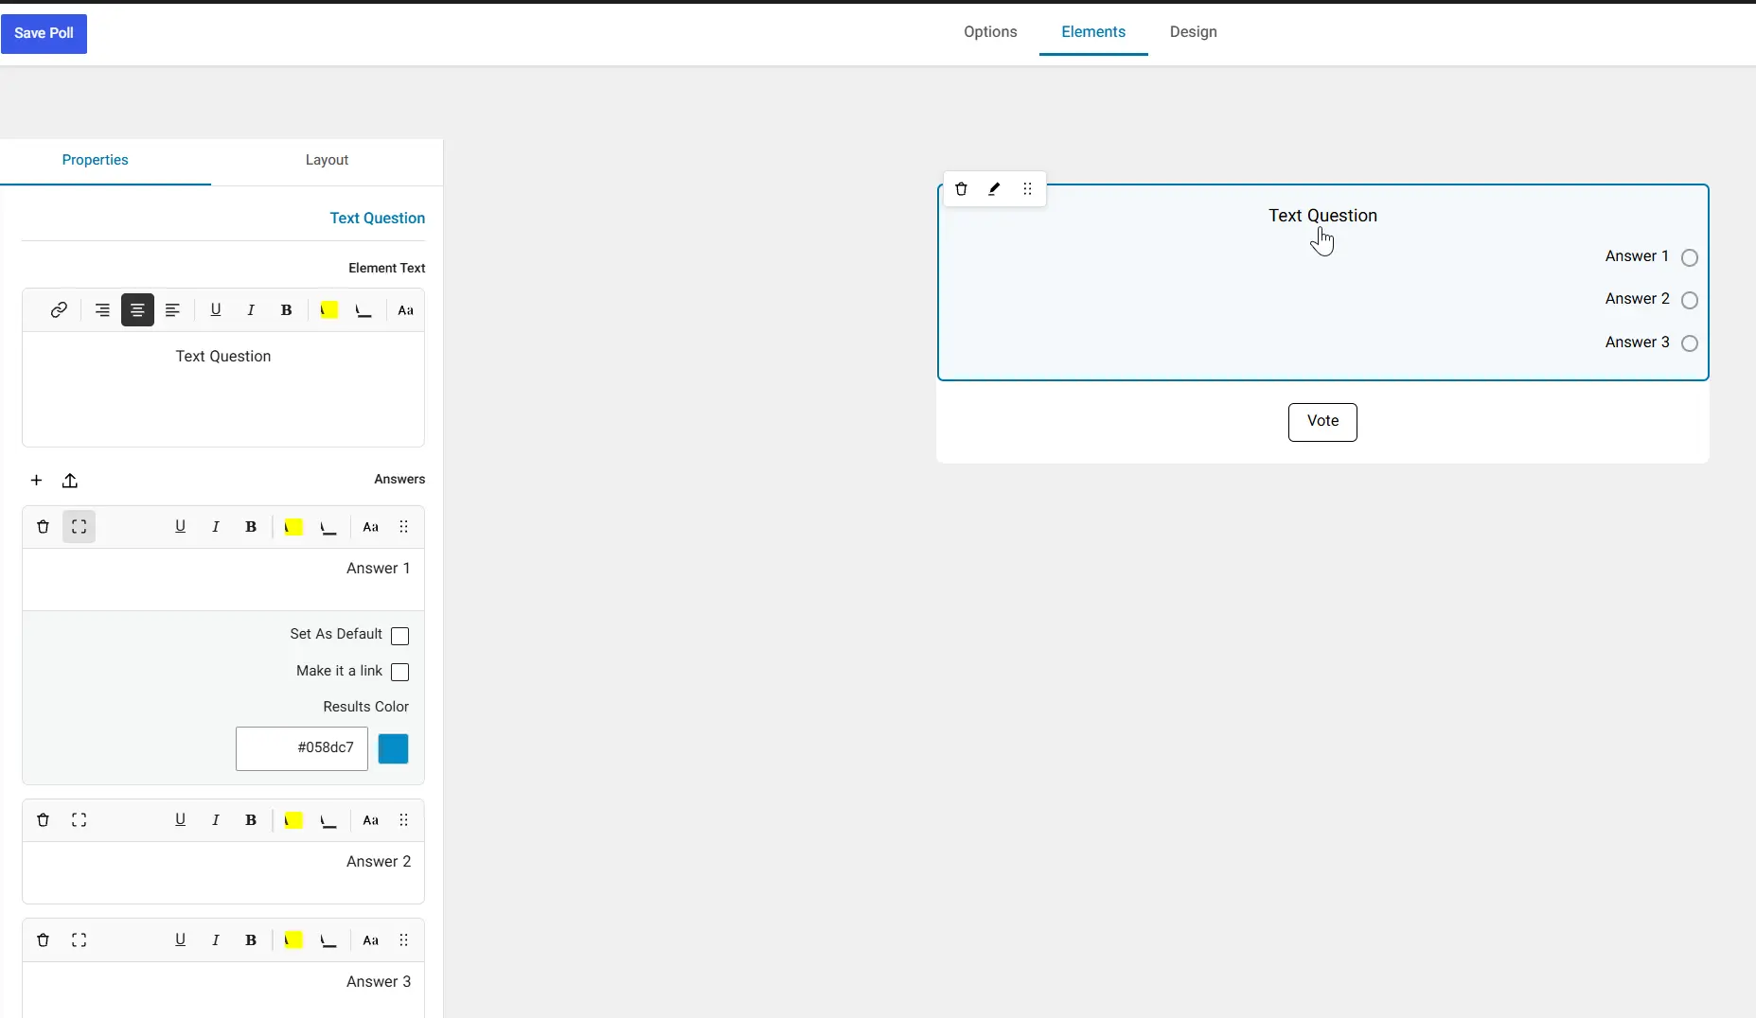Viewport: 1756px width, 1018px height.
Task: Click the preview element drag handle
Action: click(1028, 189)
